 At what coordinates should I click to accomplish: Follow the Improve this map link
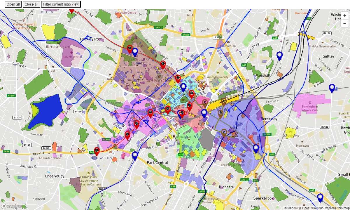point(337,208)
